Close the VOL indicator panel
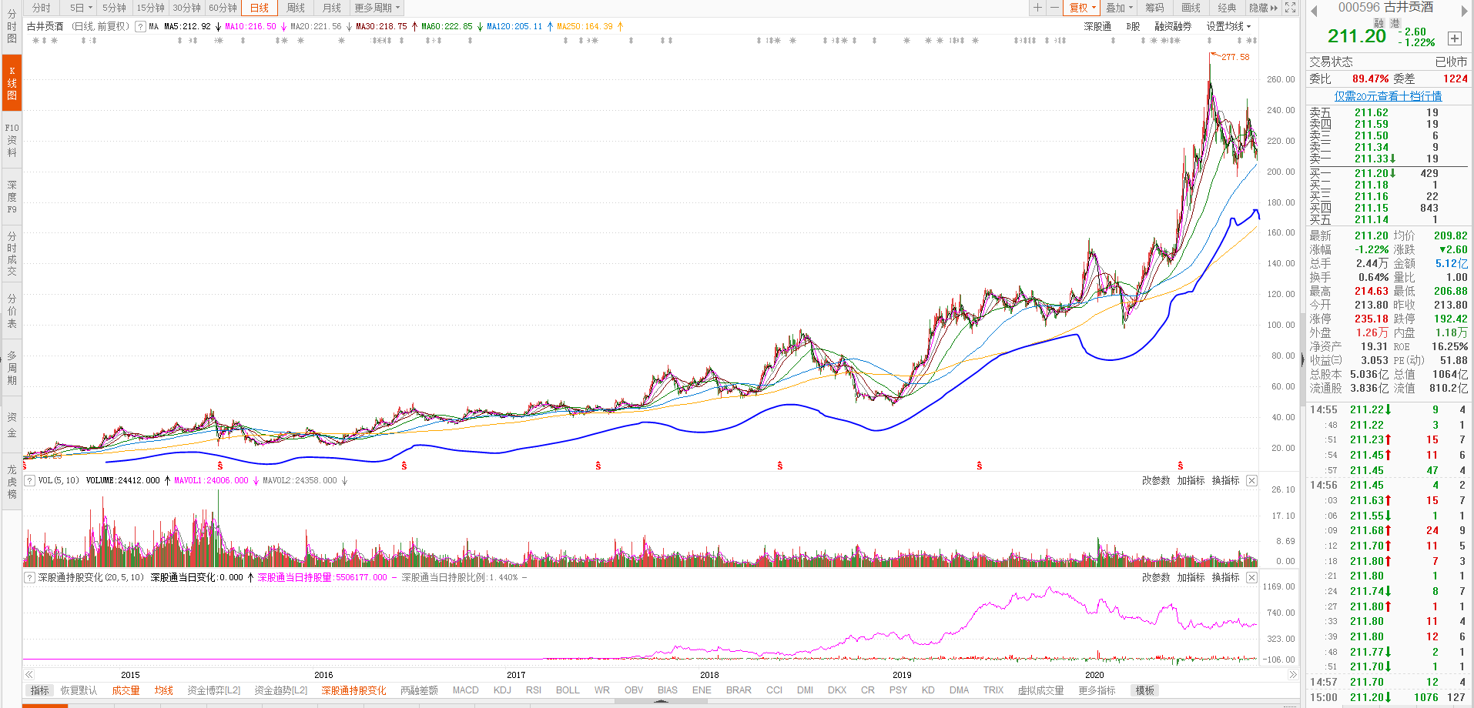 tap(1251, 480)
